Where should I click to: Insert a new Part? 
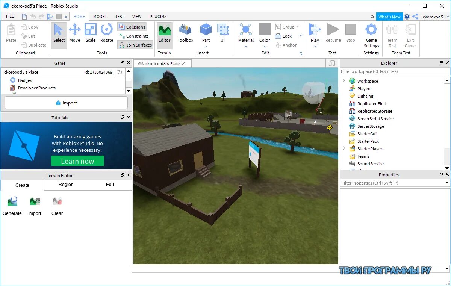click(206, 33)
